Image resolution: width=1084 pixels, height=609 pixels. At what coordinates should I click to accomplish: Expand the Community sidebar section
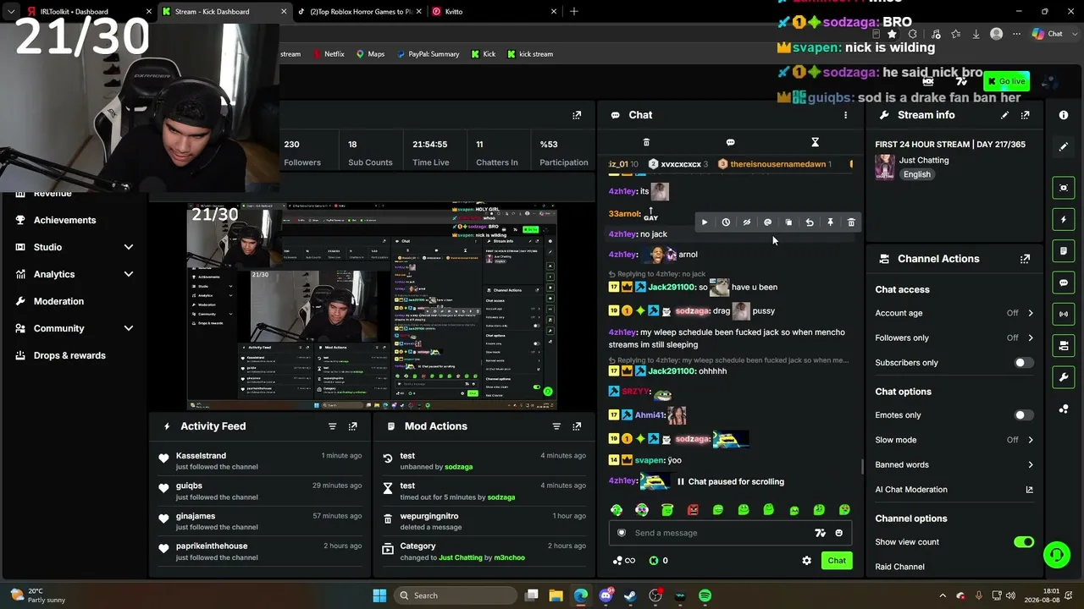(x=129, y=328)
